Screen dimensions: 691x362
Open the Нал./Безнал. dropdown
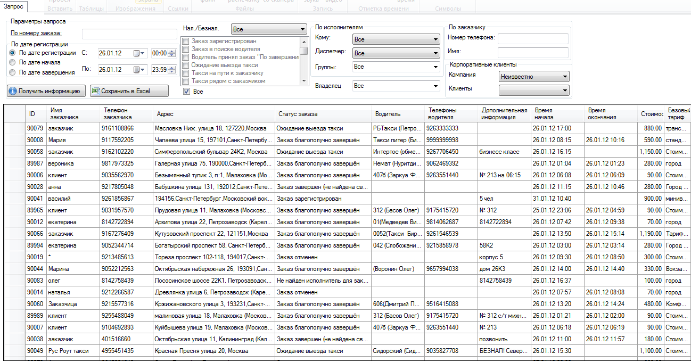[x=269, y=29]
